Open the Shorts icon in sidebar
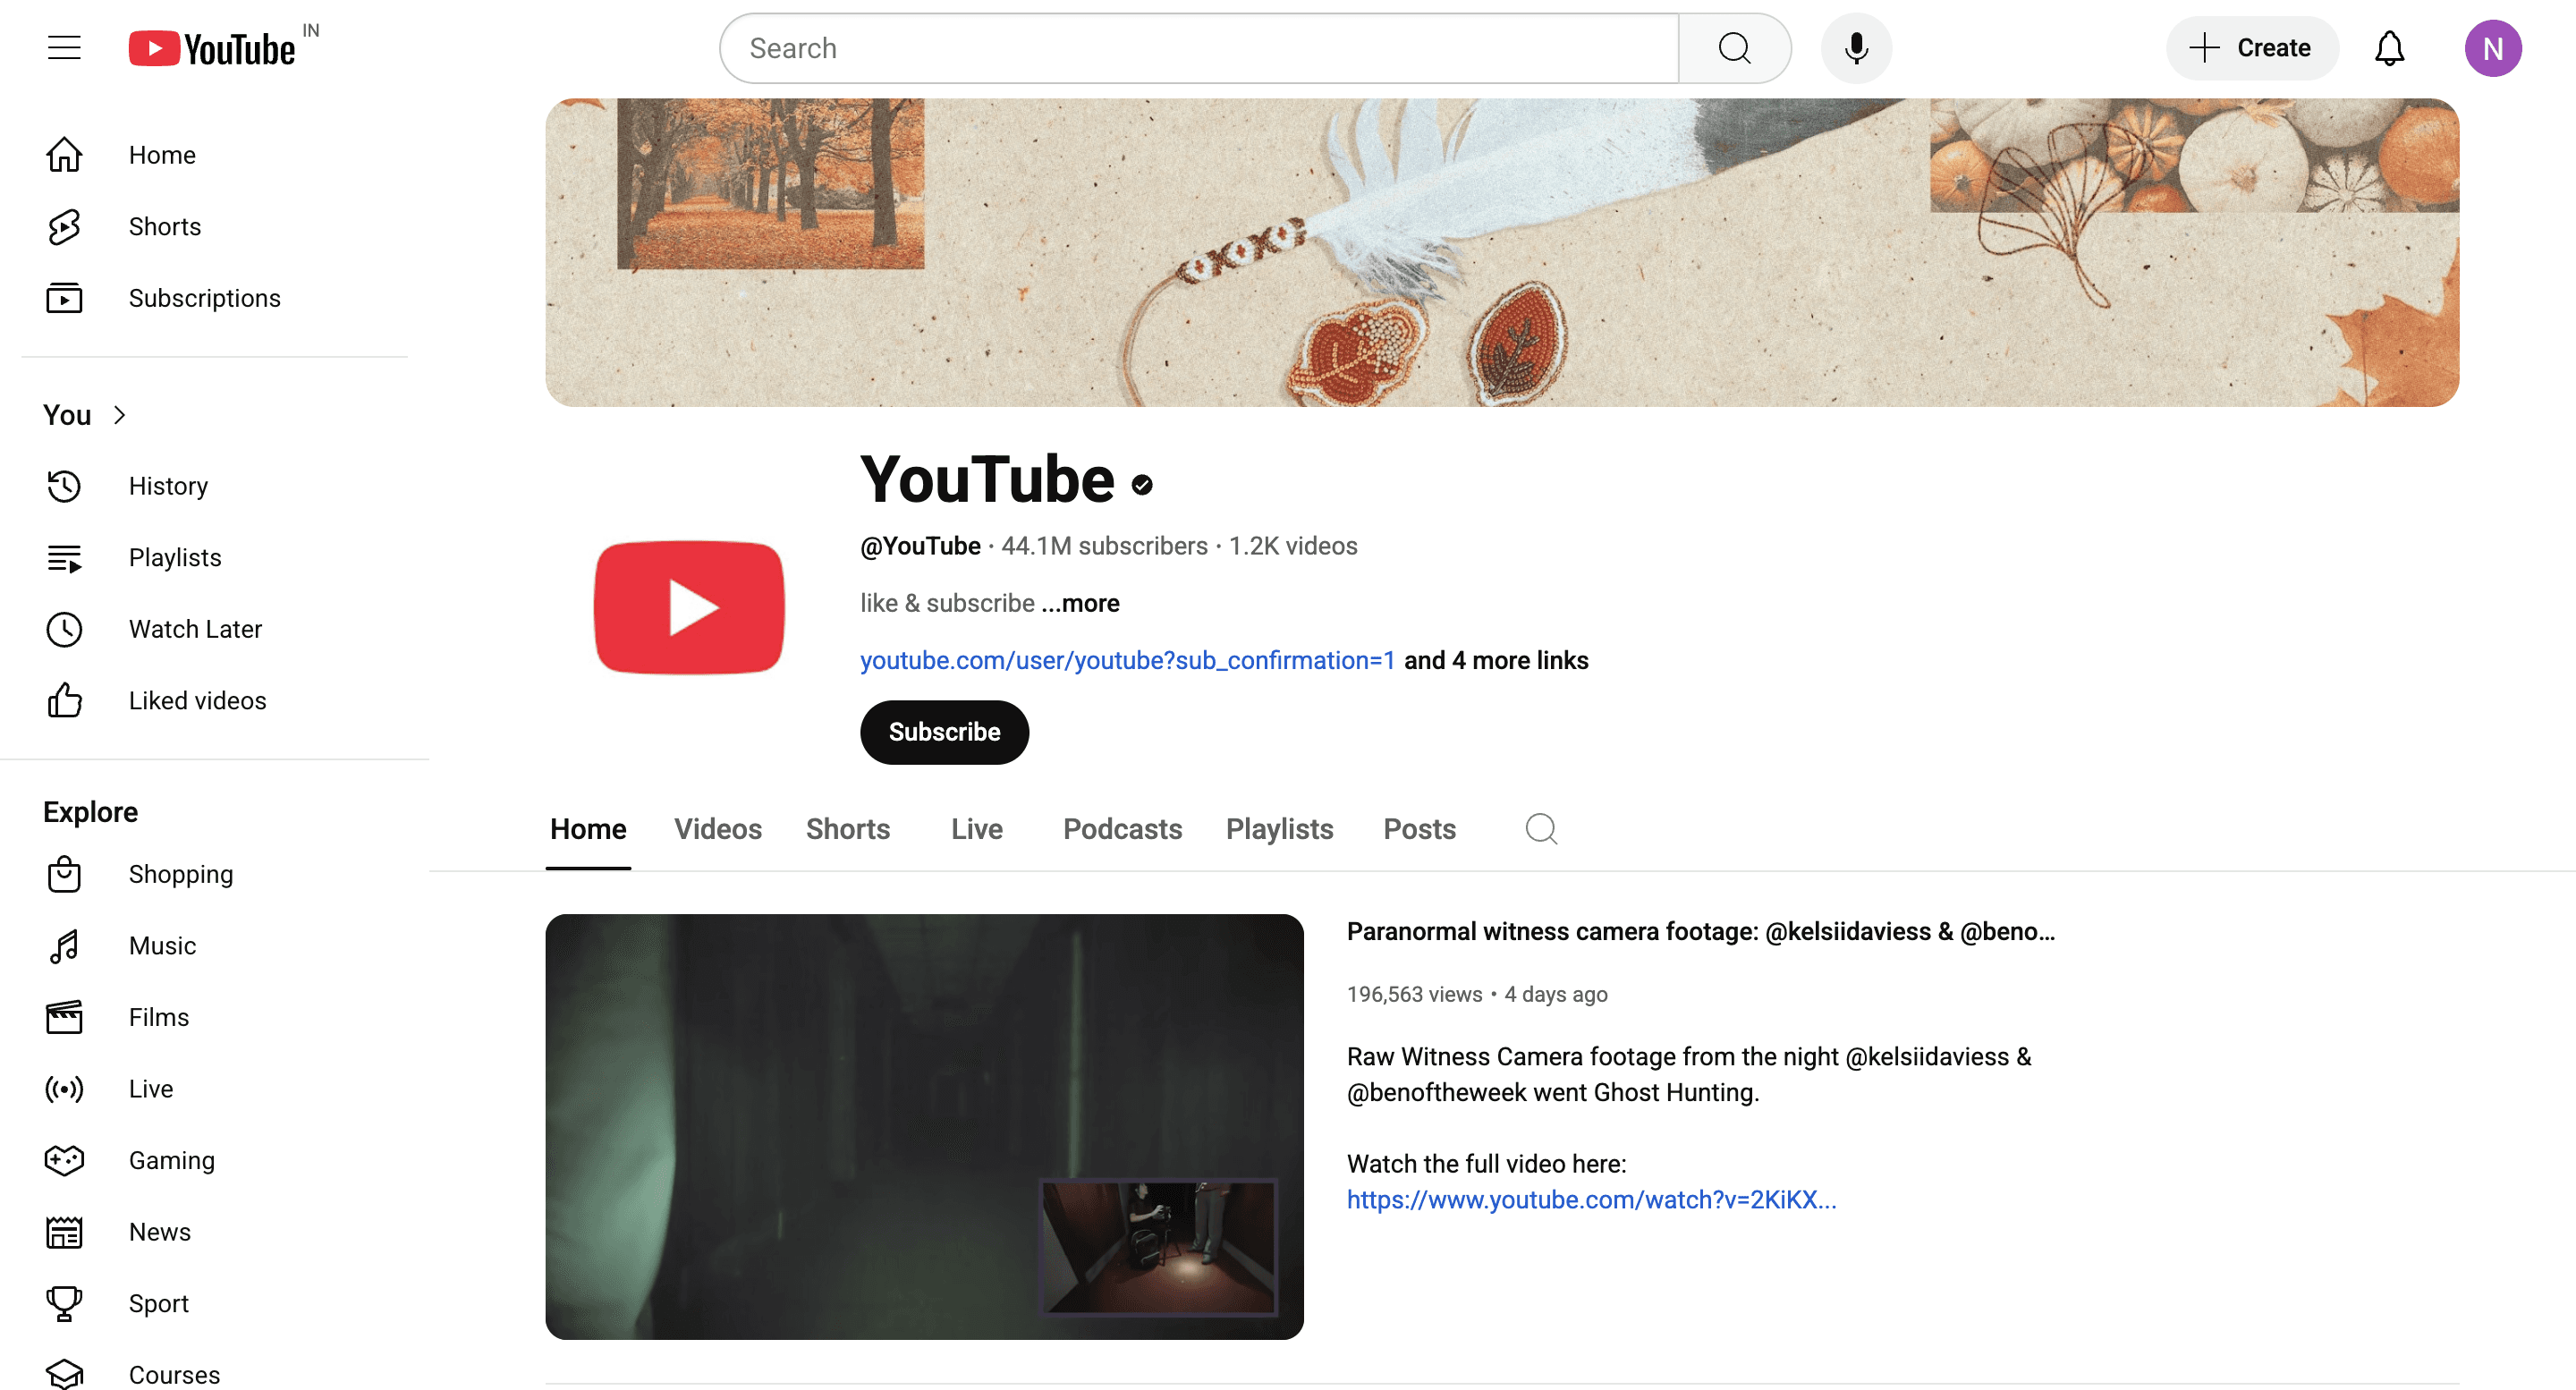The height and width of the screenshot is (1390, 2576). (64, 227)
